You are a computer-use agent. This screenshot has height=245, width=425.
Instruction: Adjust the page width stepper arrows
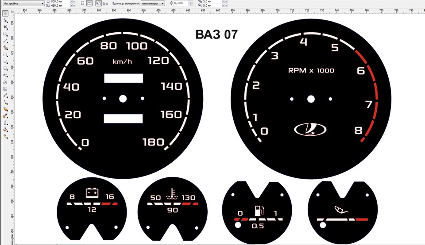click(x=73, y=1)
